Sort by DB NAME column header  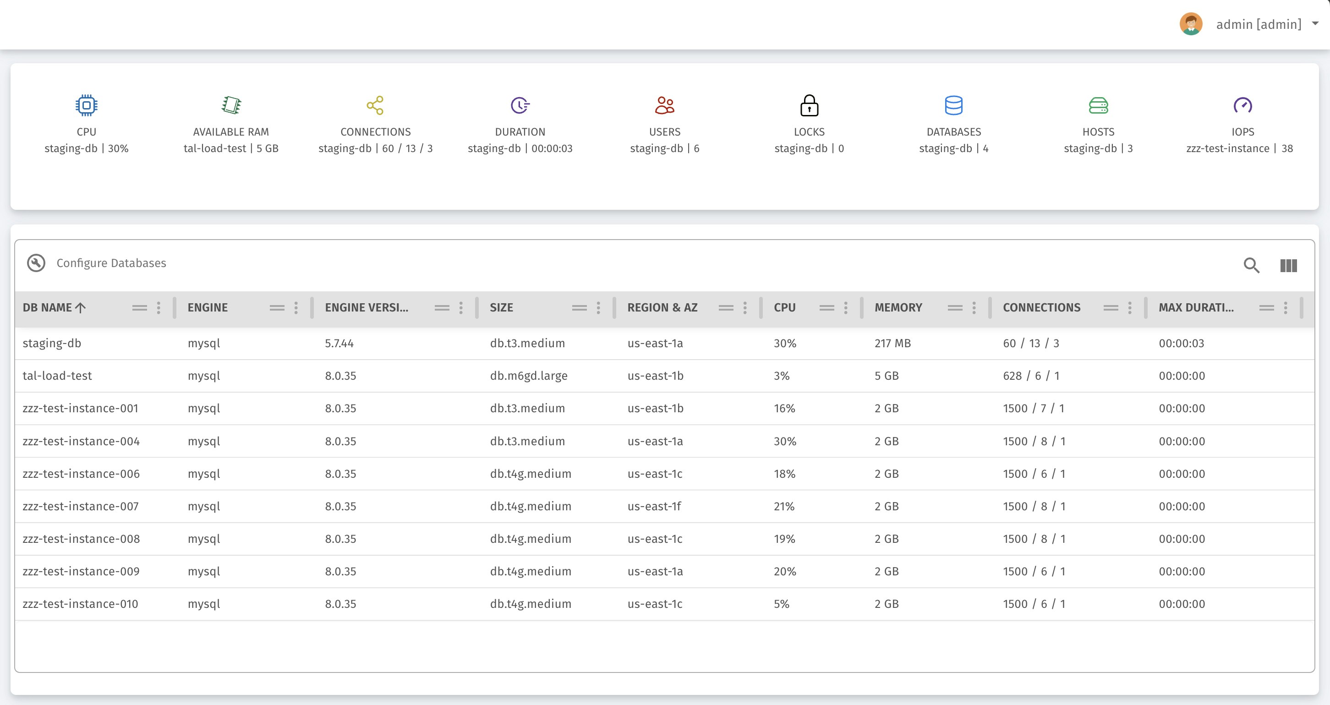pos(48,308)
